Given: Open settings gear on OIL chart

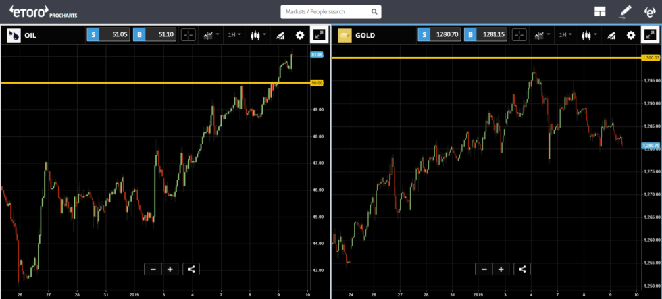Looking at the screenshot, I should pos(300,35).
